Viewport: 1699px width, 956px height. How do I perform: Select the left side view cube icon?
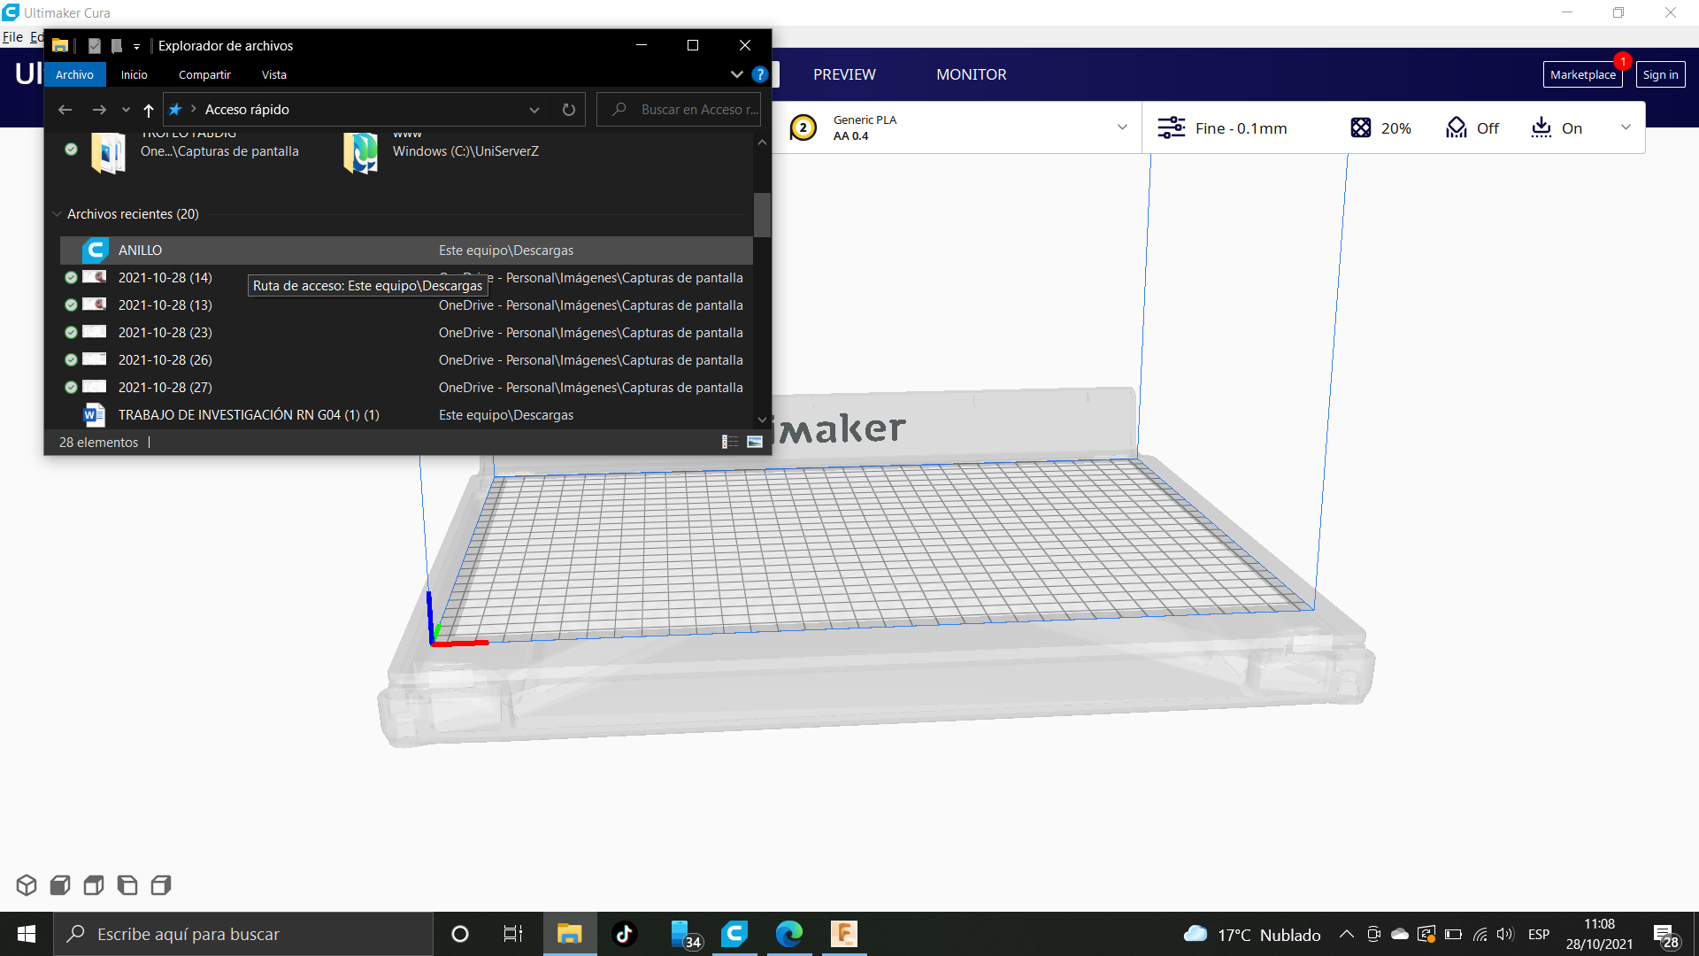pos(127,884)
